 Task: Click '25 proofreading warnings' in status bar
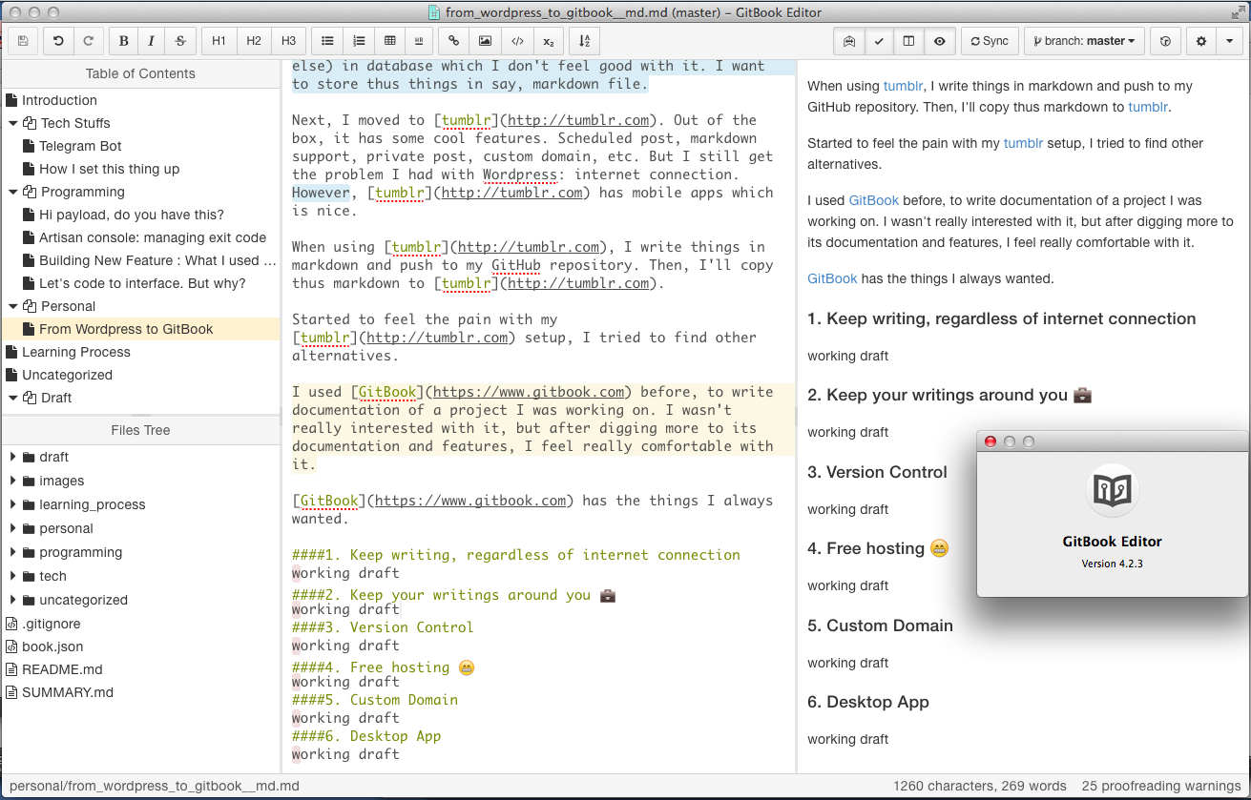1162,787
